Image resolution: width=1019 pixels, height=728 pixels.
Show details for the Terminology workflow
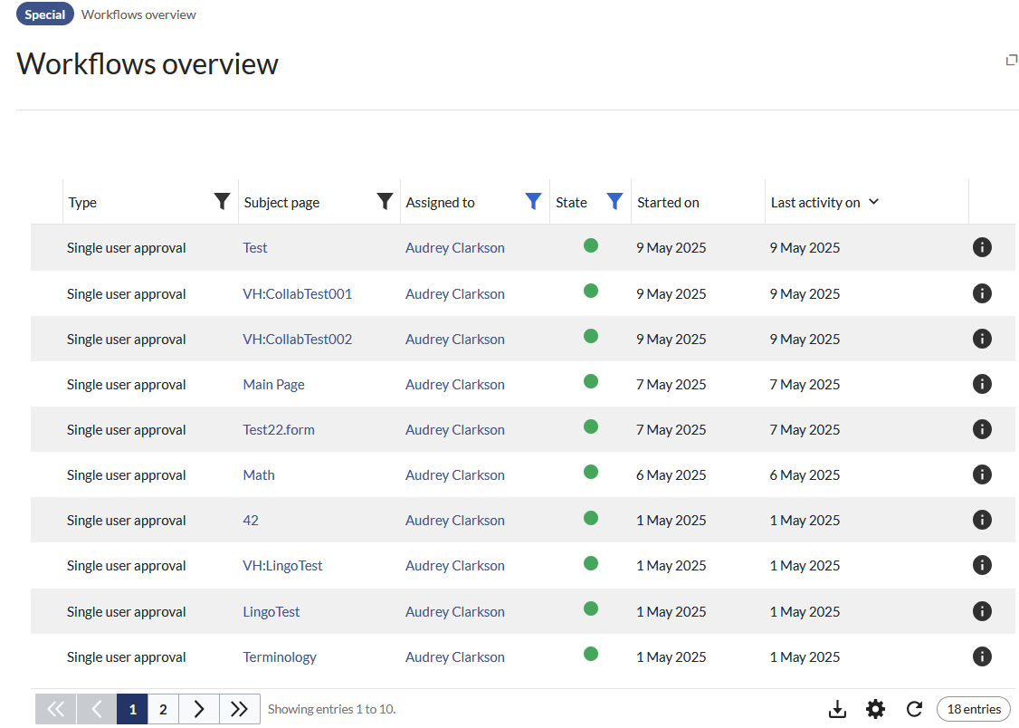click(x=982, y=656)
